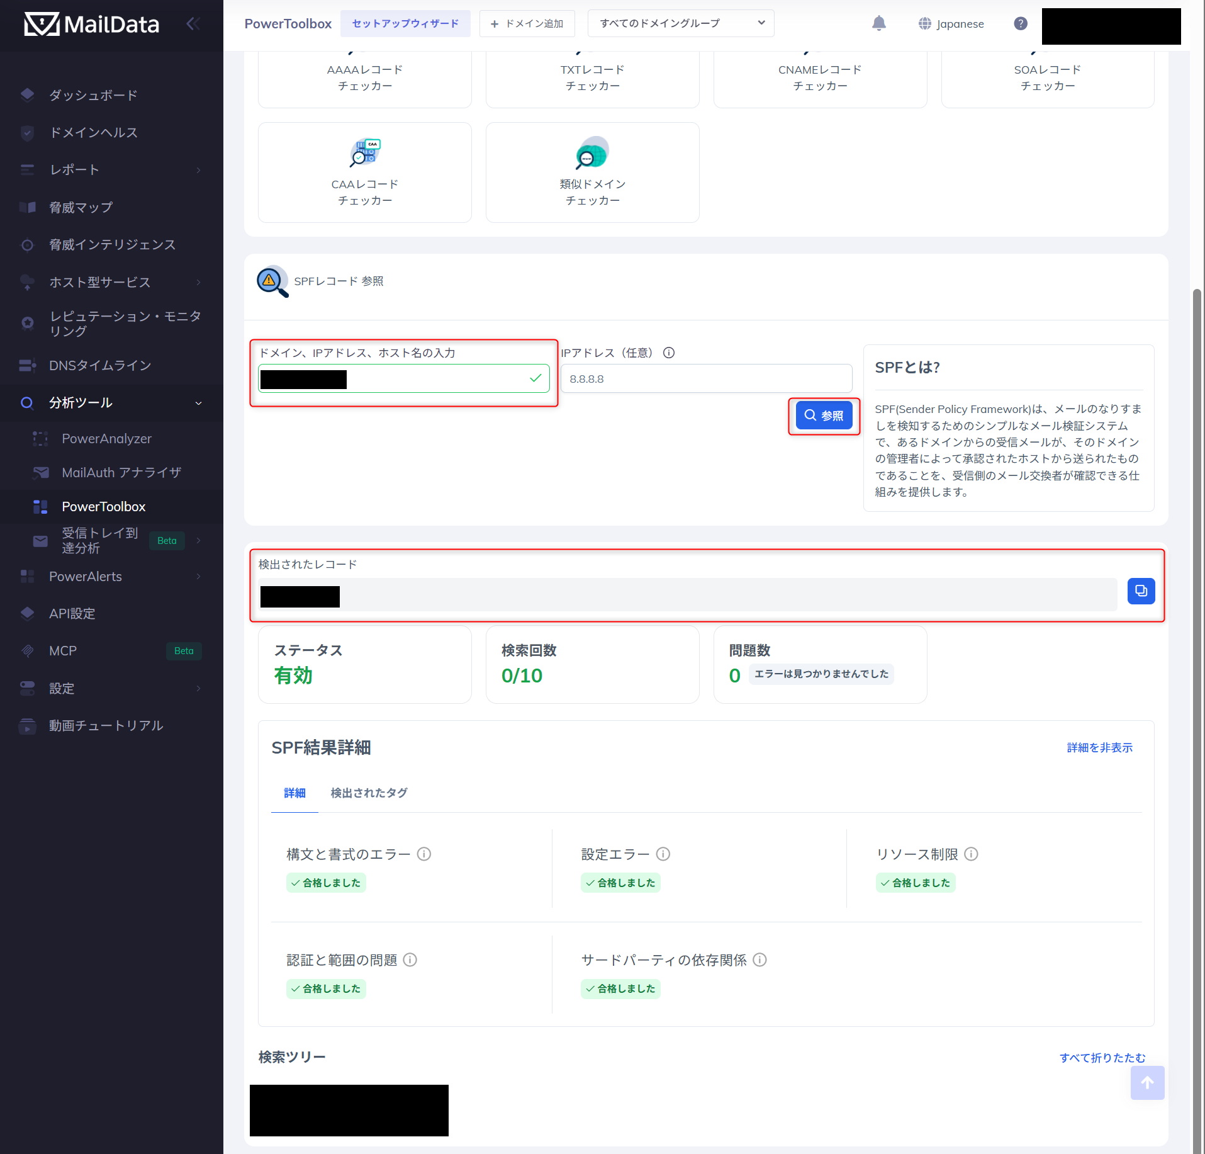
Task: Select the 詳細 tab
Action: [x=294, y=793]
